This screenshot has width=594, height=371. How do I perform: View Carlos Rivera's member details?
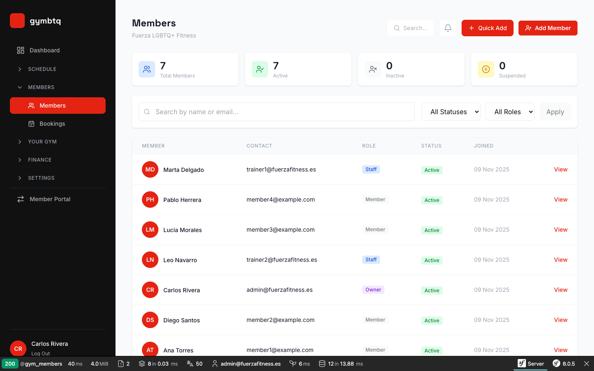[x=561, y=290]
